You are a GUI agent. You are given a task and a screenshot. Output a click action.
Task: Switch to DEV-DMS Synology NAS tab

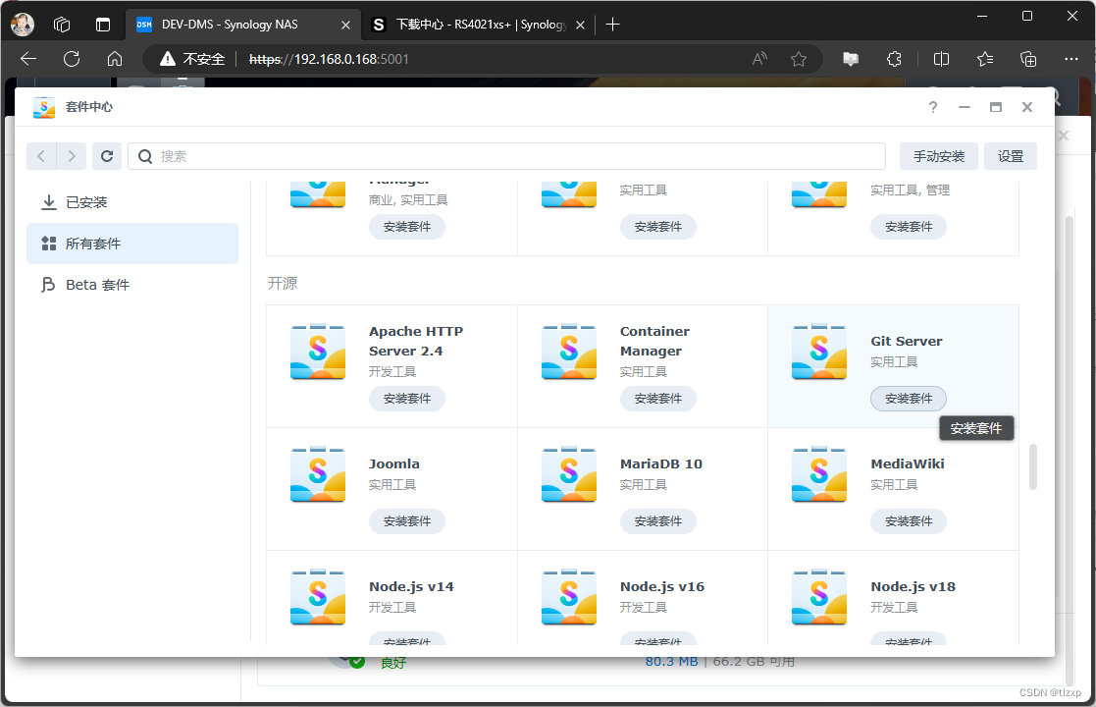(243, 25)
